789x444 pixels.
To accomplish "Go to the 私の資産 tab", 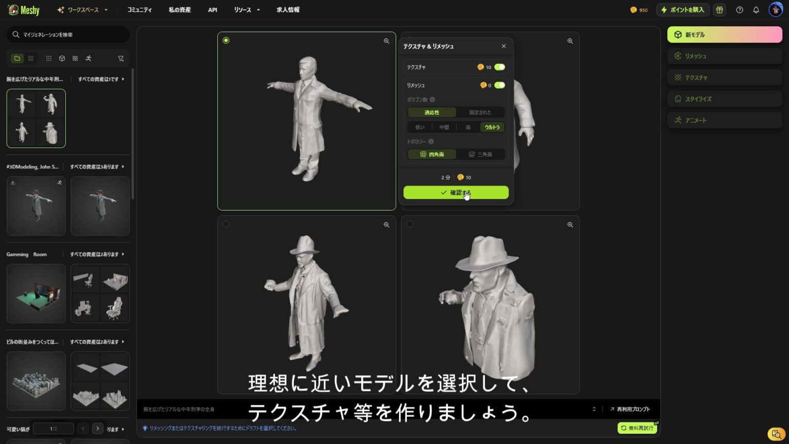I will 179,10.
